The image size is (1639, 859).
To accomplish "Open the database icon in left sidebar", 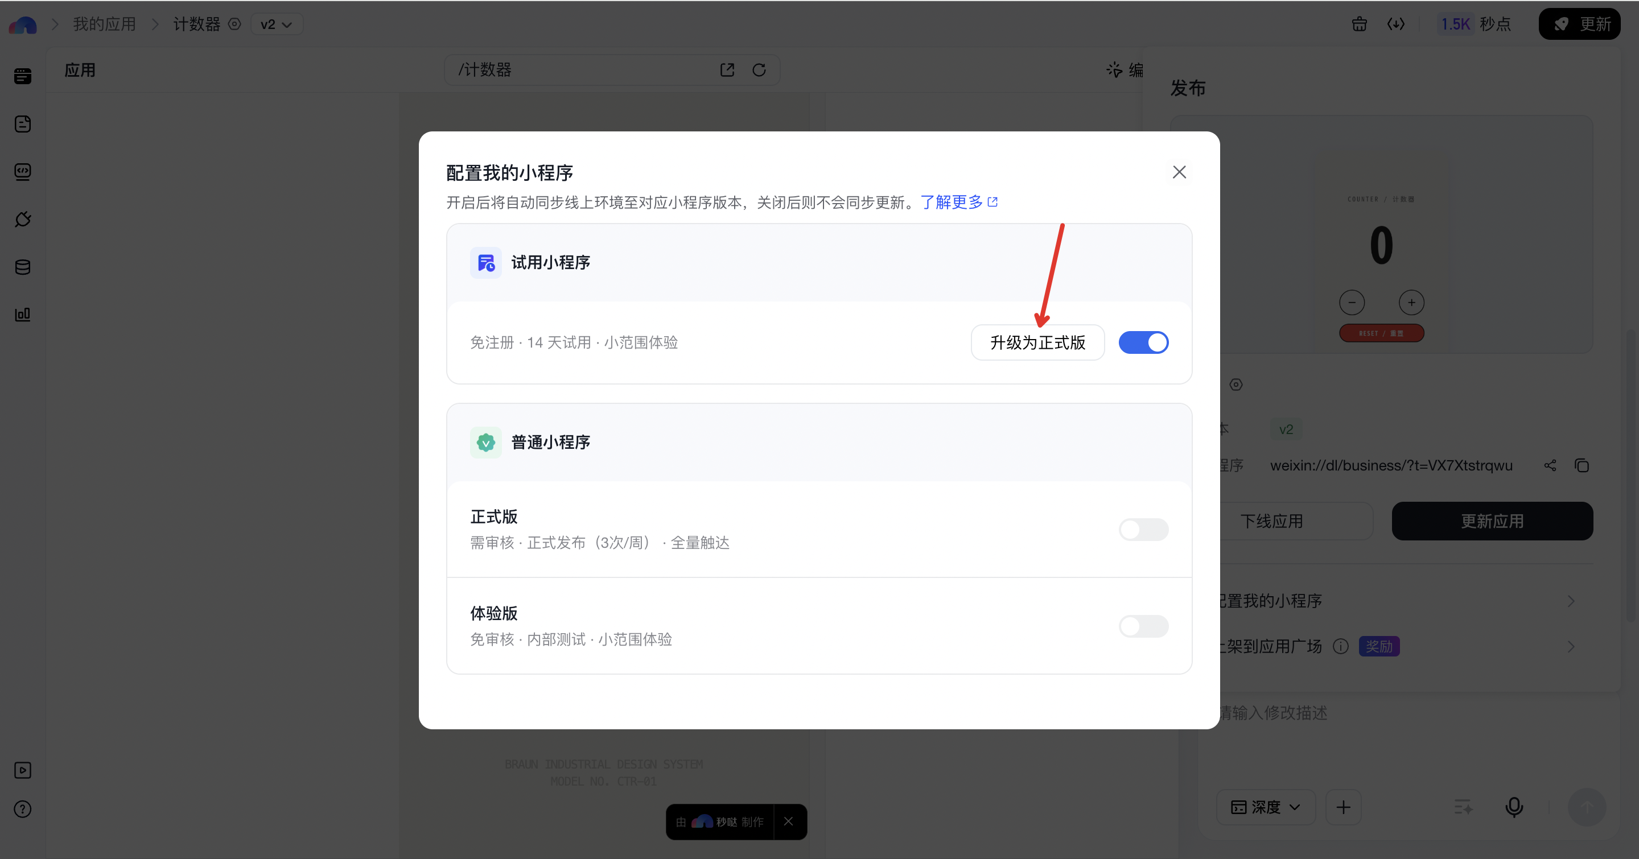I will [x=23, y=267].
